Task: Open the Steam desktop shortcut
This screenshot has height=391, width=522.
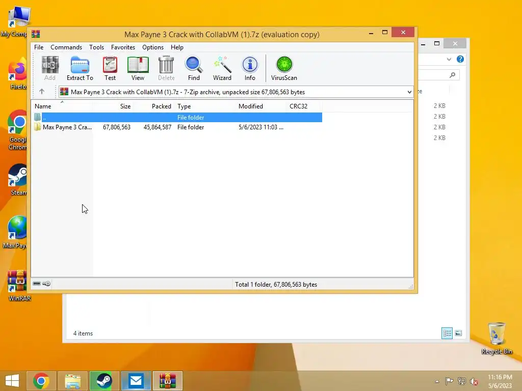Action: 18,180
